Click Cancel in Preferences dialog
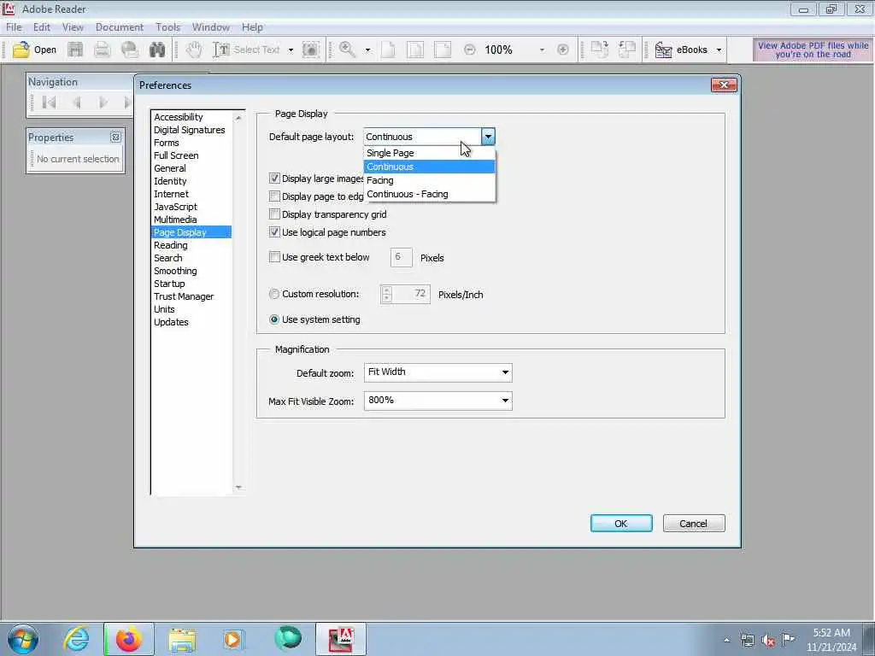The height and width of the screenshot is (656, 875). (694, 524)
